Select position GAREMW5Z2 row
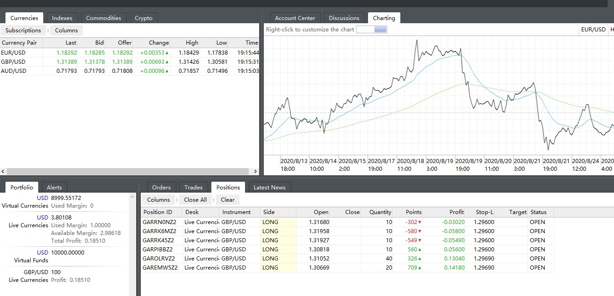Image resolution: width=614 pixels, height=296 pixels. tap(159, 268)
